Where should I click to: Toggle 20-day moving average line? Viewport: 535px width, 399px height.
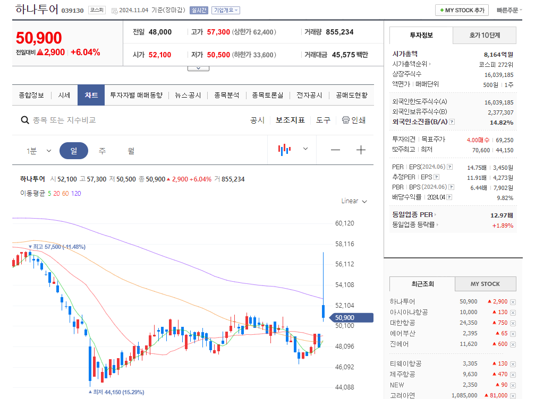click(x=57, y=194)
